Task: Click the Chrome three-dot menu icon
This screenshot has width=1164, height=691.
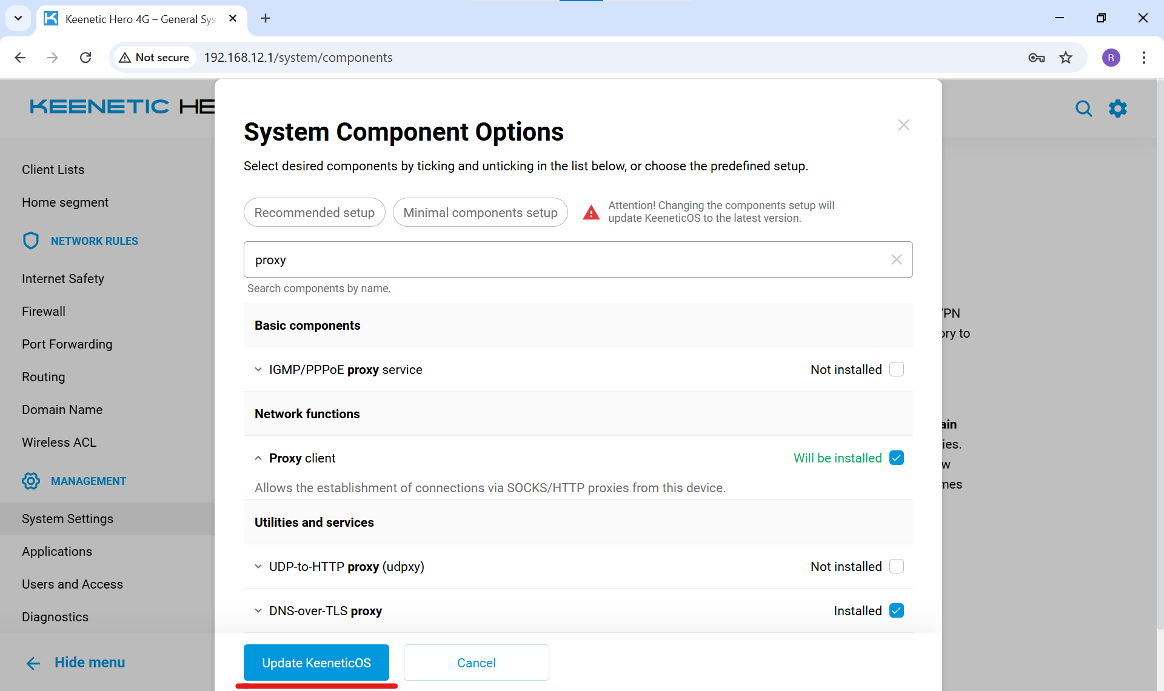Action: coord(1143,58)
